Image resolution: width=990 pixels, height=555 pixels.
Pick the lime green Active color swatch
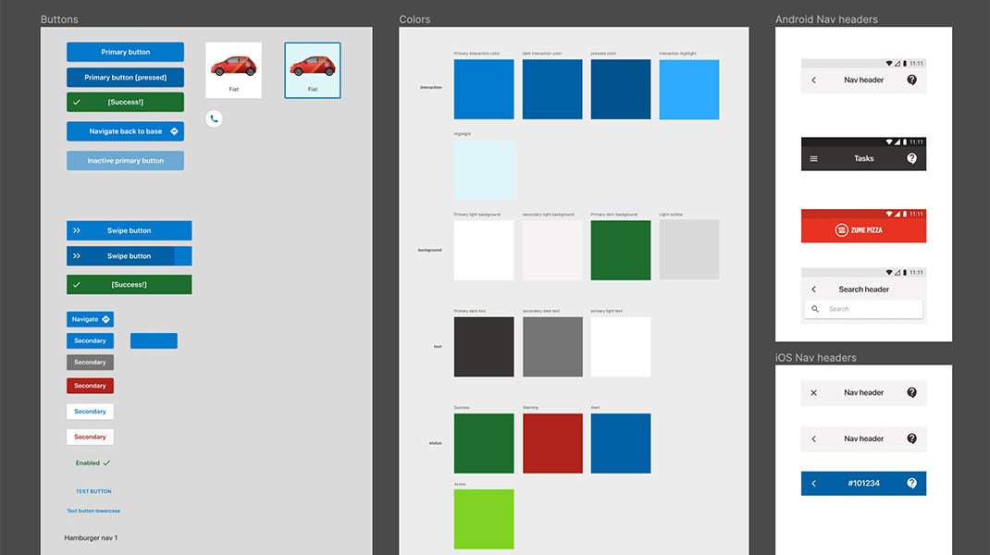(x=484, y=519)
